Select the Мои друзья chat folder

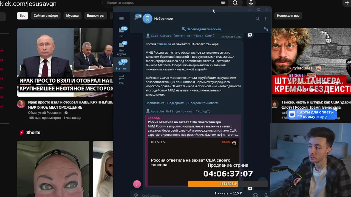(x=121, y=48)
